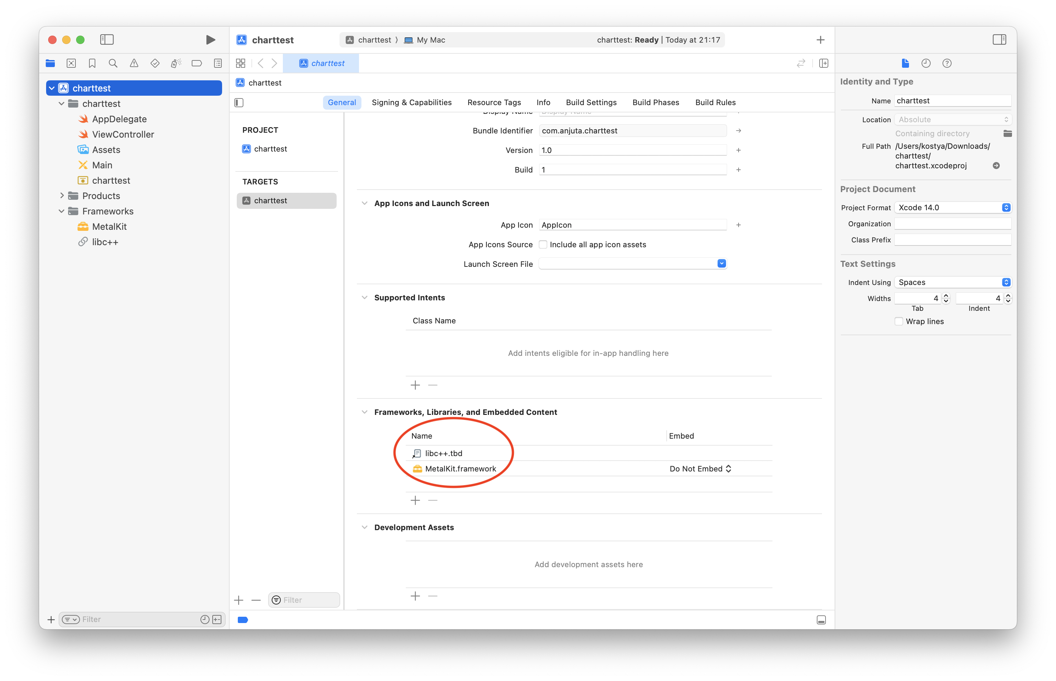Viewport: 1056px width, 681px height.
Task: Collapse Frameworks, Libraries, and Embedded Content
Action: (364, 412)
